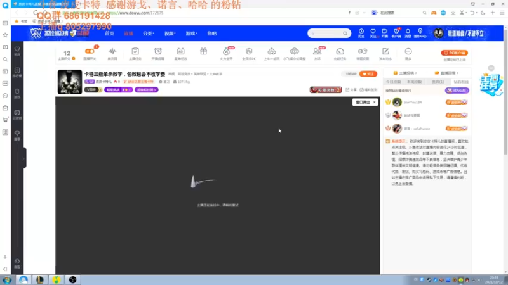Switch to the 今日点数 tab

[393, 82]
